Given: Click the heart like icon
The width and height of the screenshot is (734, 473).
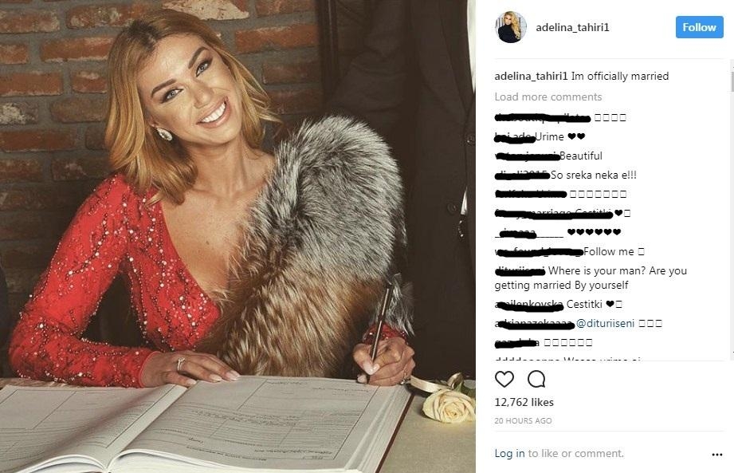Looking at the screenshot, I should click(504, 379).
